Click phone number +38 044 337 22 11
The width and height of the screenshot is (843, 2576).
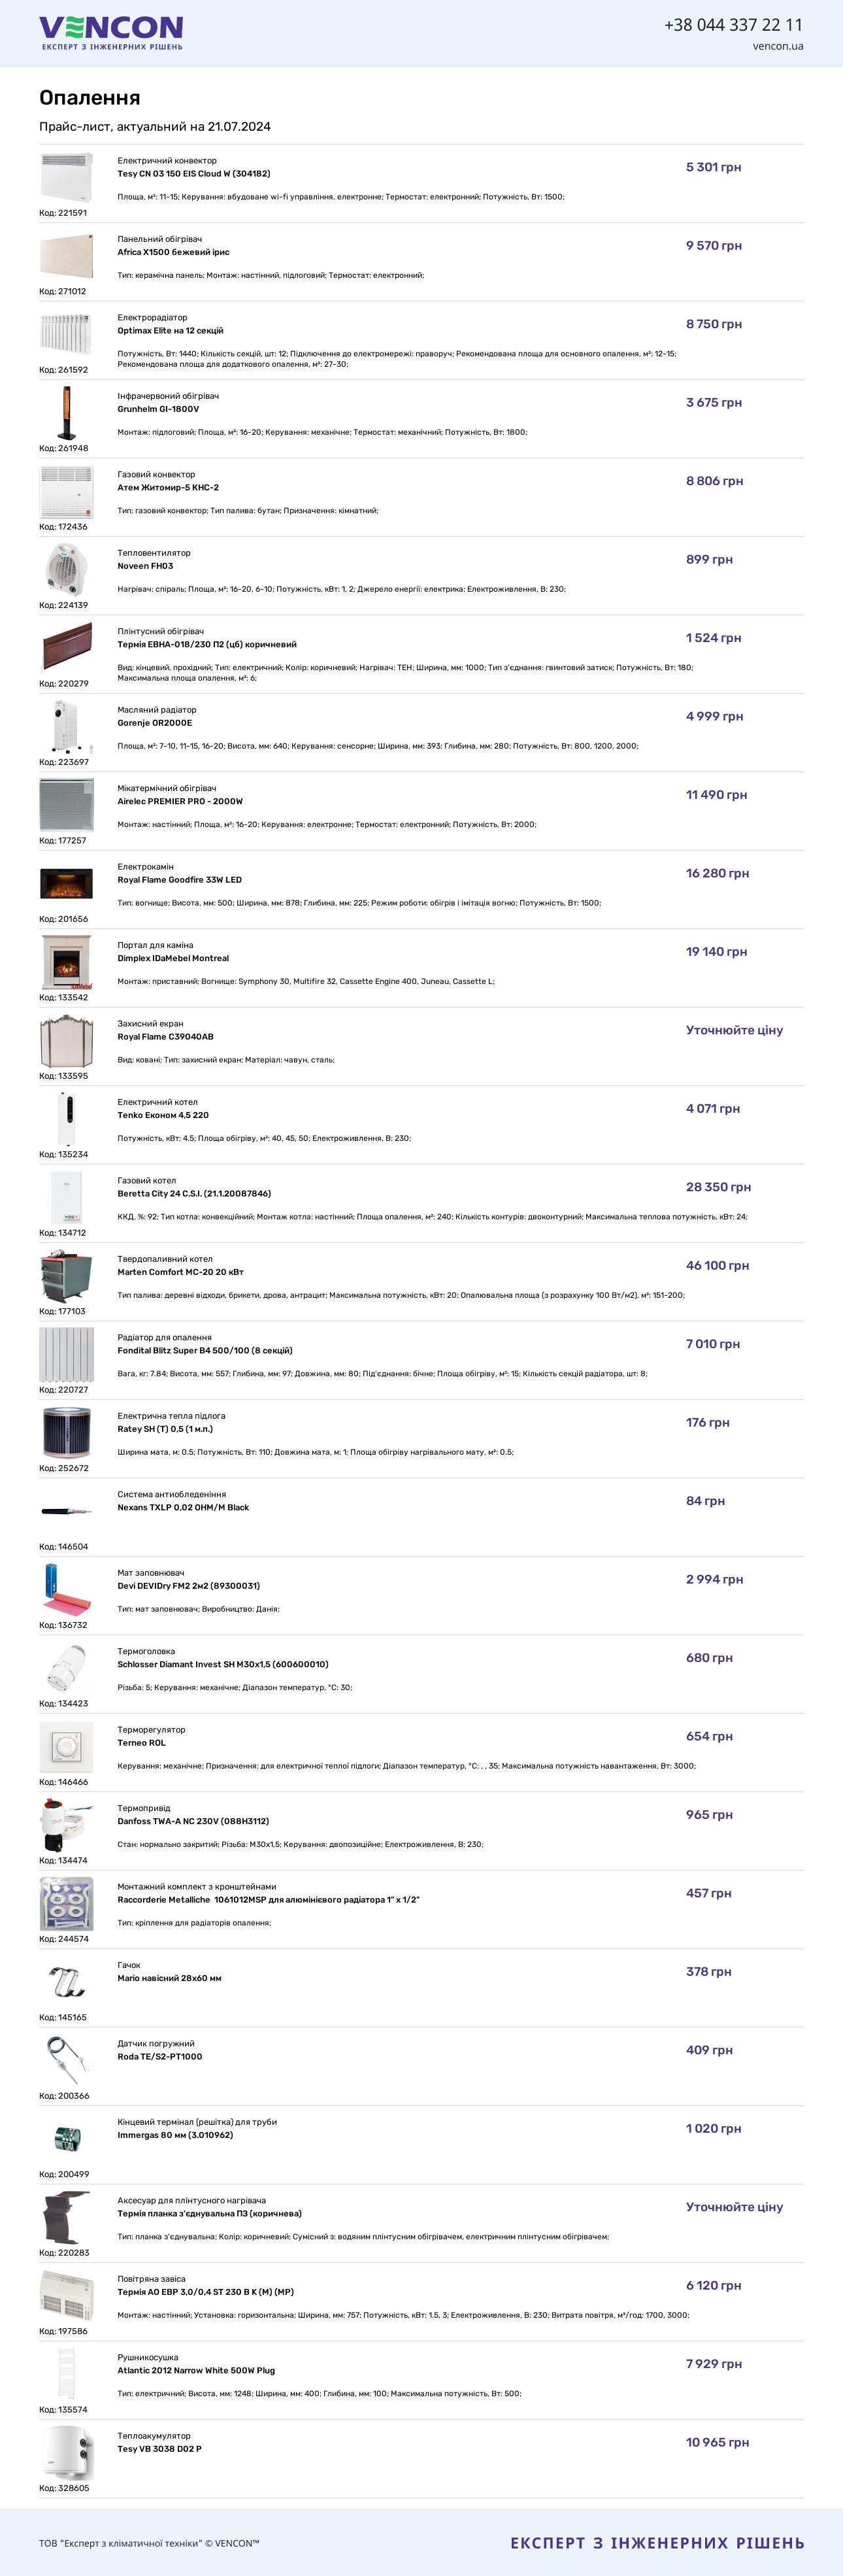[x=733, y=24]
